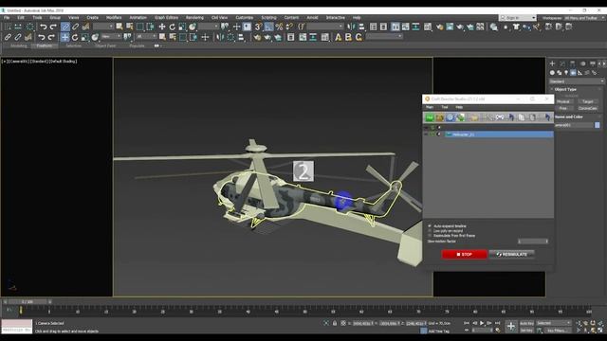
Task: Click the red STOP button
Action: point(464,254)
